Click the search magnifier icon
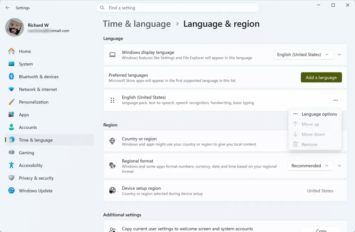 [102, 8]
